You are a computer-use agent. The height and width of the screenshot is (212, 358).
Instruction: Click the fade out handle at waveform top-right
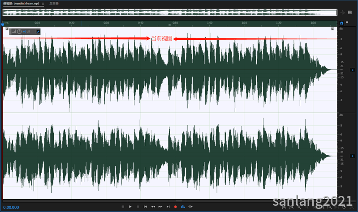pos(332,29)
